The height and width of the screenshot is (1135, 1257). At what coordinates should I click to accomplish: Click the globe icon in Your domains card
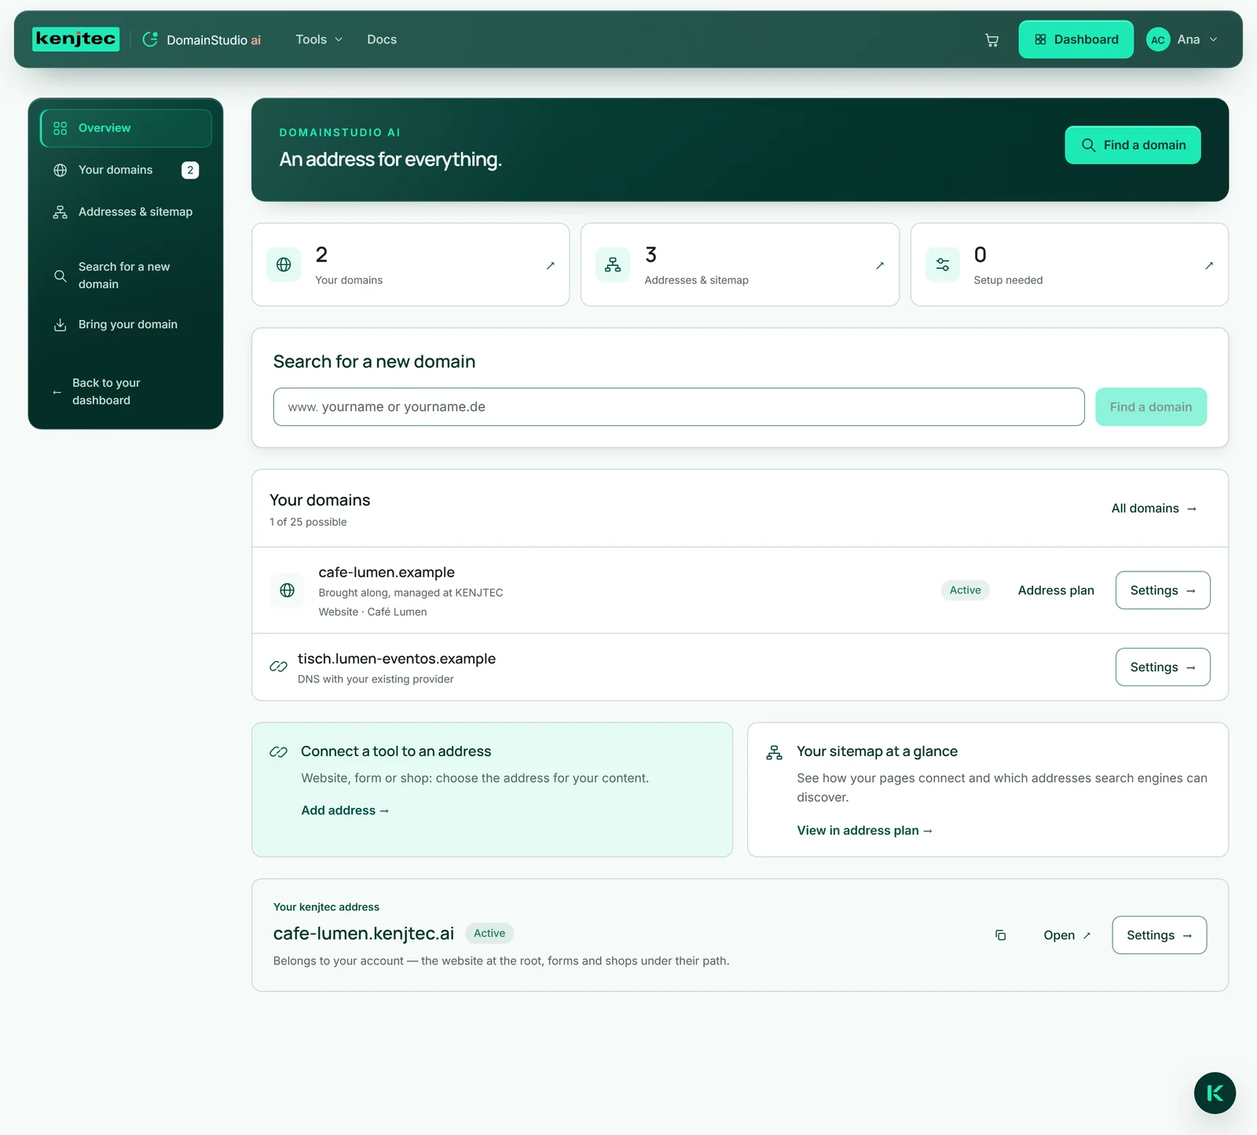click(284, 265)
